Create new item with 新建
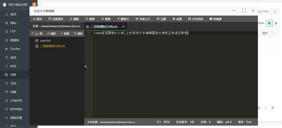Screen dimensions: 282x128 [65, 34]
